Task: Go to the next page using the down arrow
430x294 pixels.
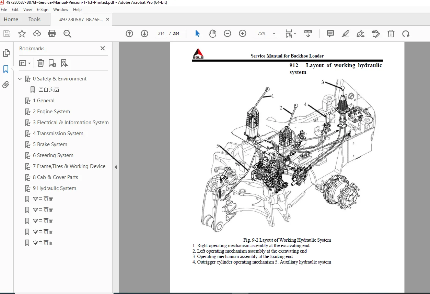Action: point(144,34)
